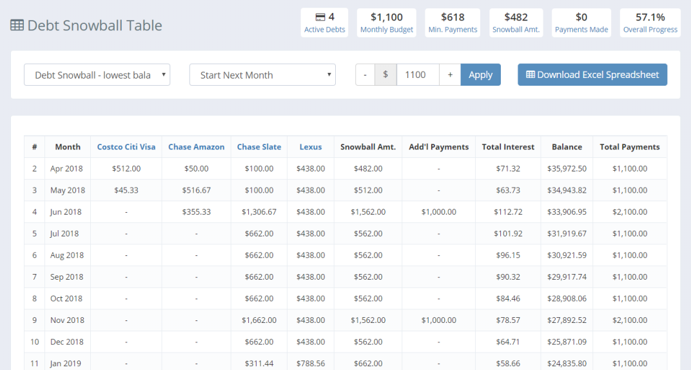Open the Lexus column link
This screenshot has width=691, height=370.
point(311,147)
